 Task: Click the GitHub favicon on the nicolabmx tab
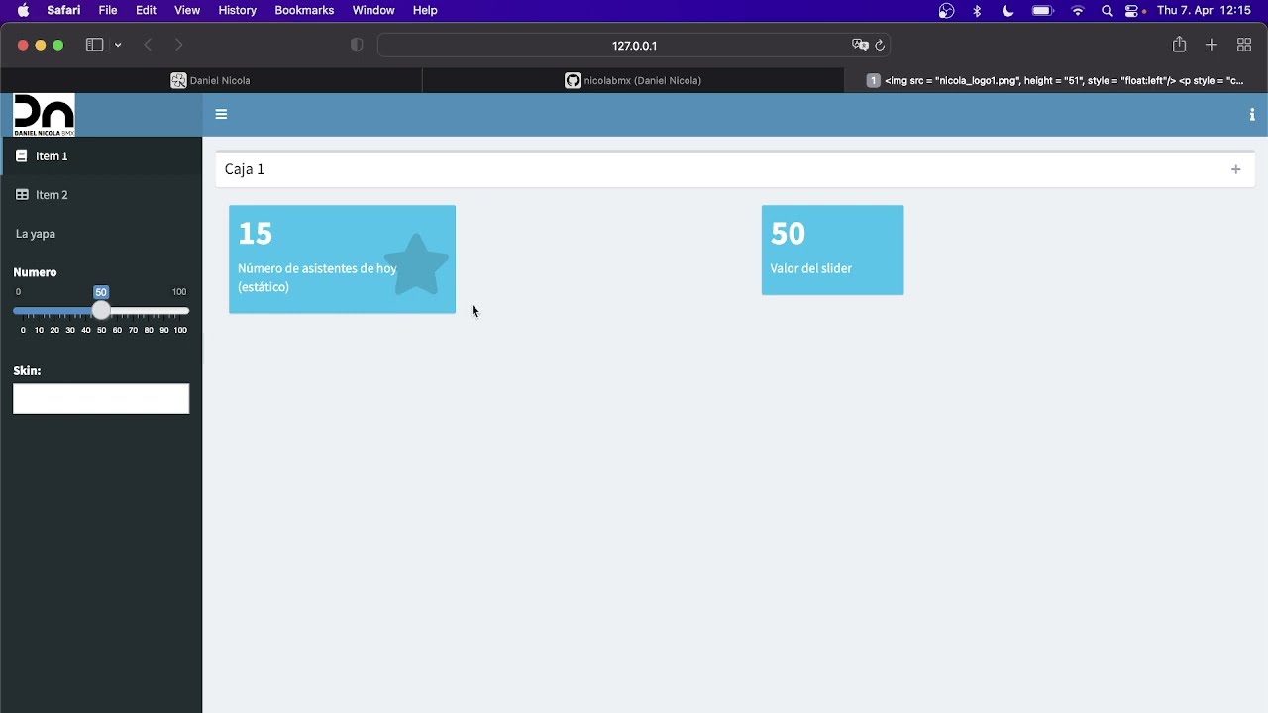click(x=573, y=80)
